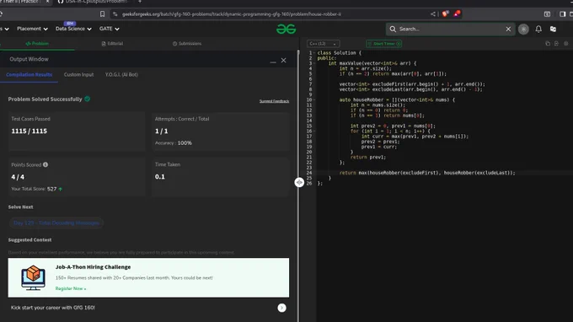Select the Custom Input tab
This screenshot has height=322, width=573.
[x=78, y=74]
